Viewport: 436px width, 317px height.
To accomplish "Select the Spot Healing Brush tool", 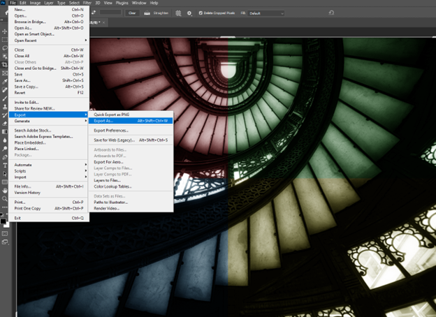I will point(5,90).
